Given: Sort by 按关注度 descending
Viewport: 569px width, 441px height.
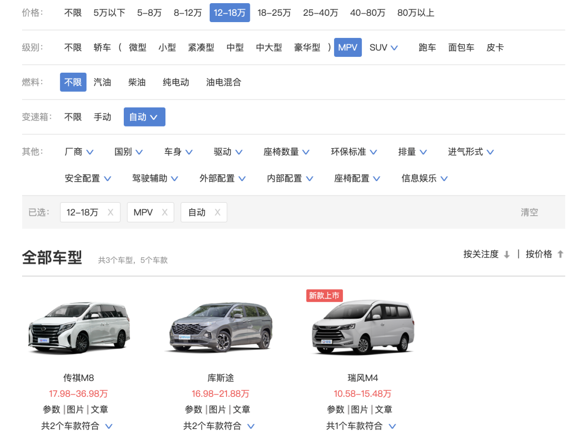Looking at the screenshot, I should (486, 254).
